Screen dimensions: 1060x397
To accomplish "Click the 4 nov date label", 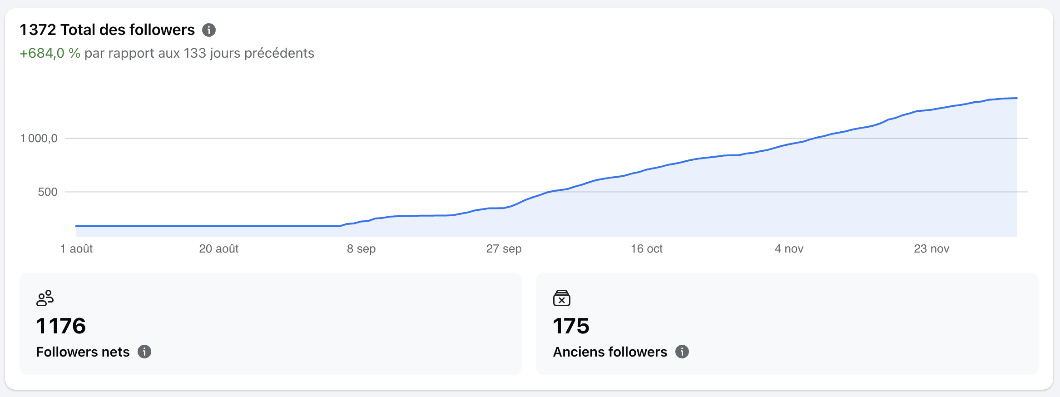I will (x=789, y=248).
